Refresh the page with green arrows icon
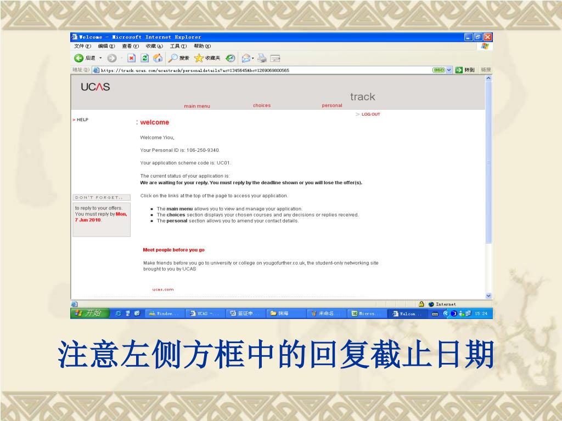This screenshot has height=421, width=562. point(145,58)
